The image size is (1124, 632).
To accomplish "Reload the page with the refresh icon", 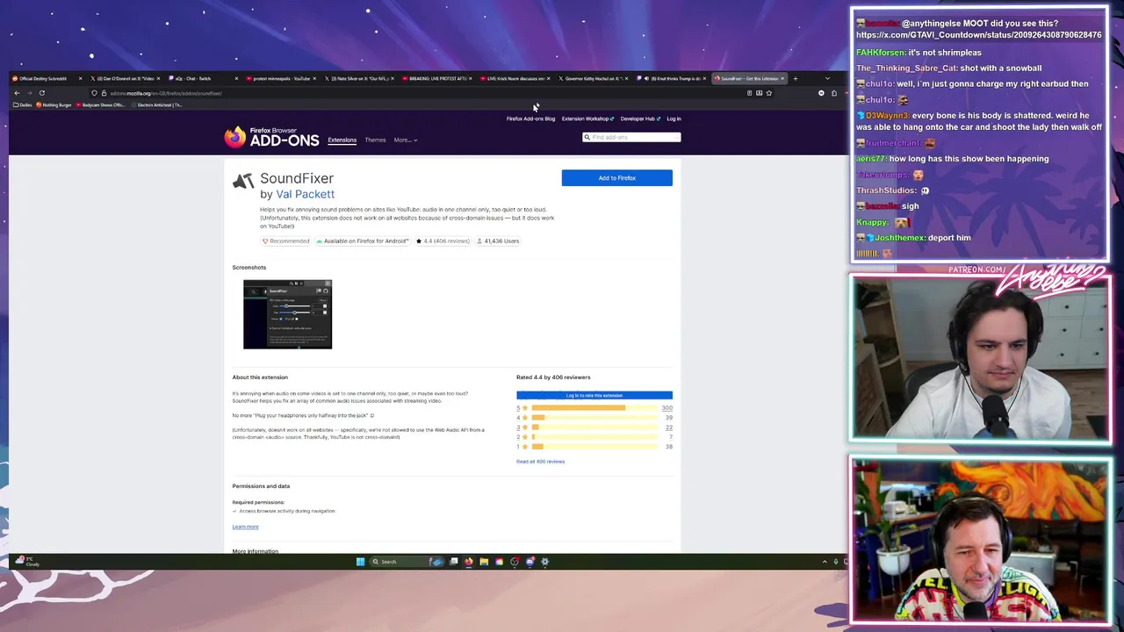I will pos(41,93).
